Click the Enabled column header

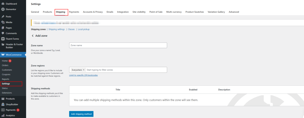point(193,90)
